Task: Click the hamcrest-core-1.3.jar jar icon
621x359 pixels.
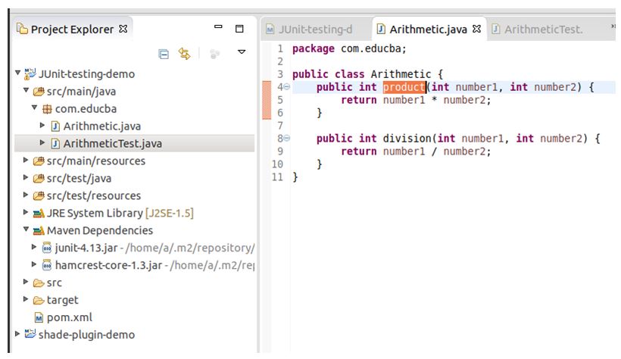Action: click(x=47, y=265)
